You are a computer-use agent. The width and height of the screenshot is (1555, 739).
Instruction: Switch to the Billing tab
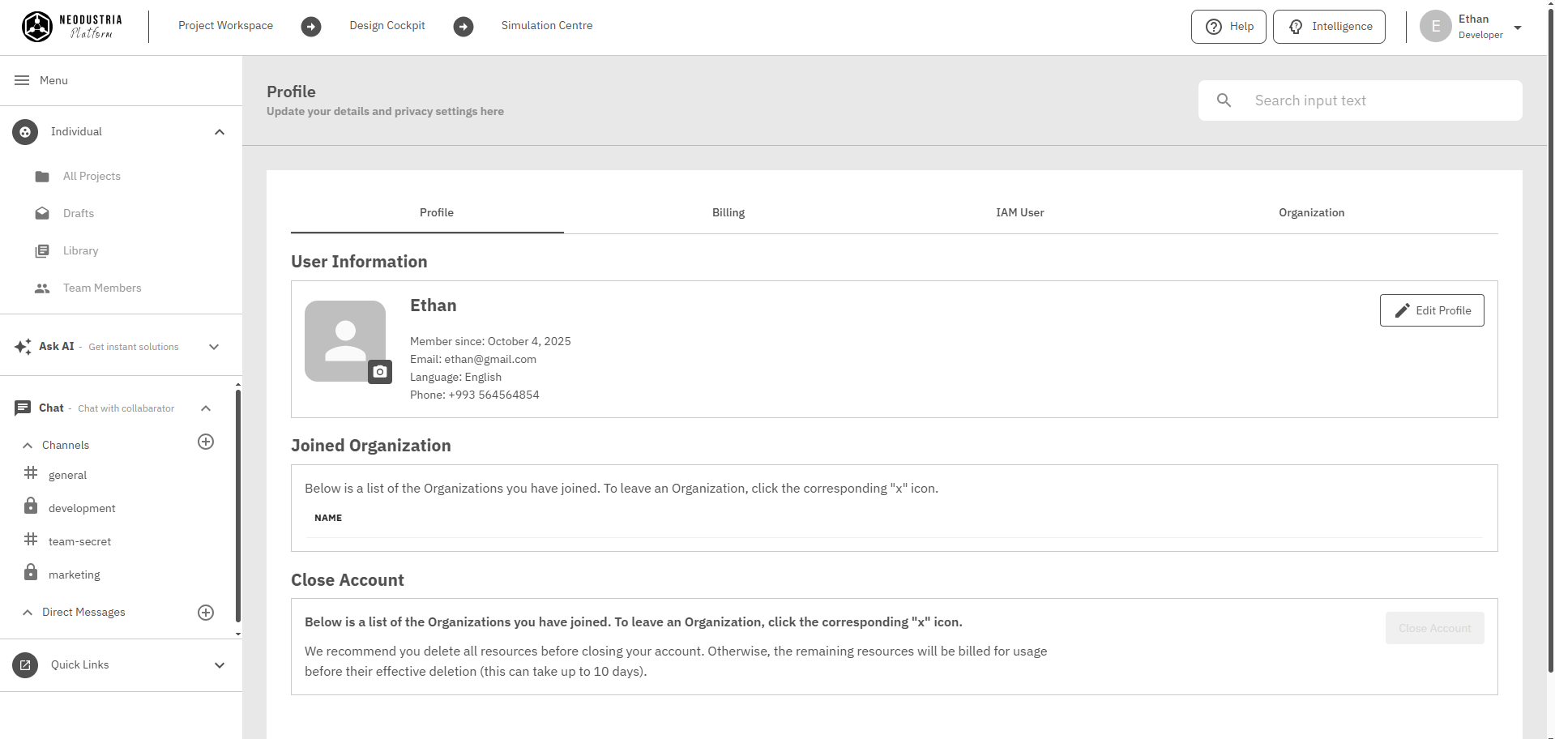pos(728,212)
